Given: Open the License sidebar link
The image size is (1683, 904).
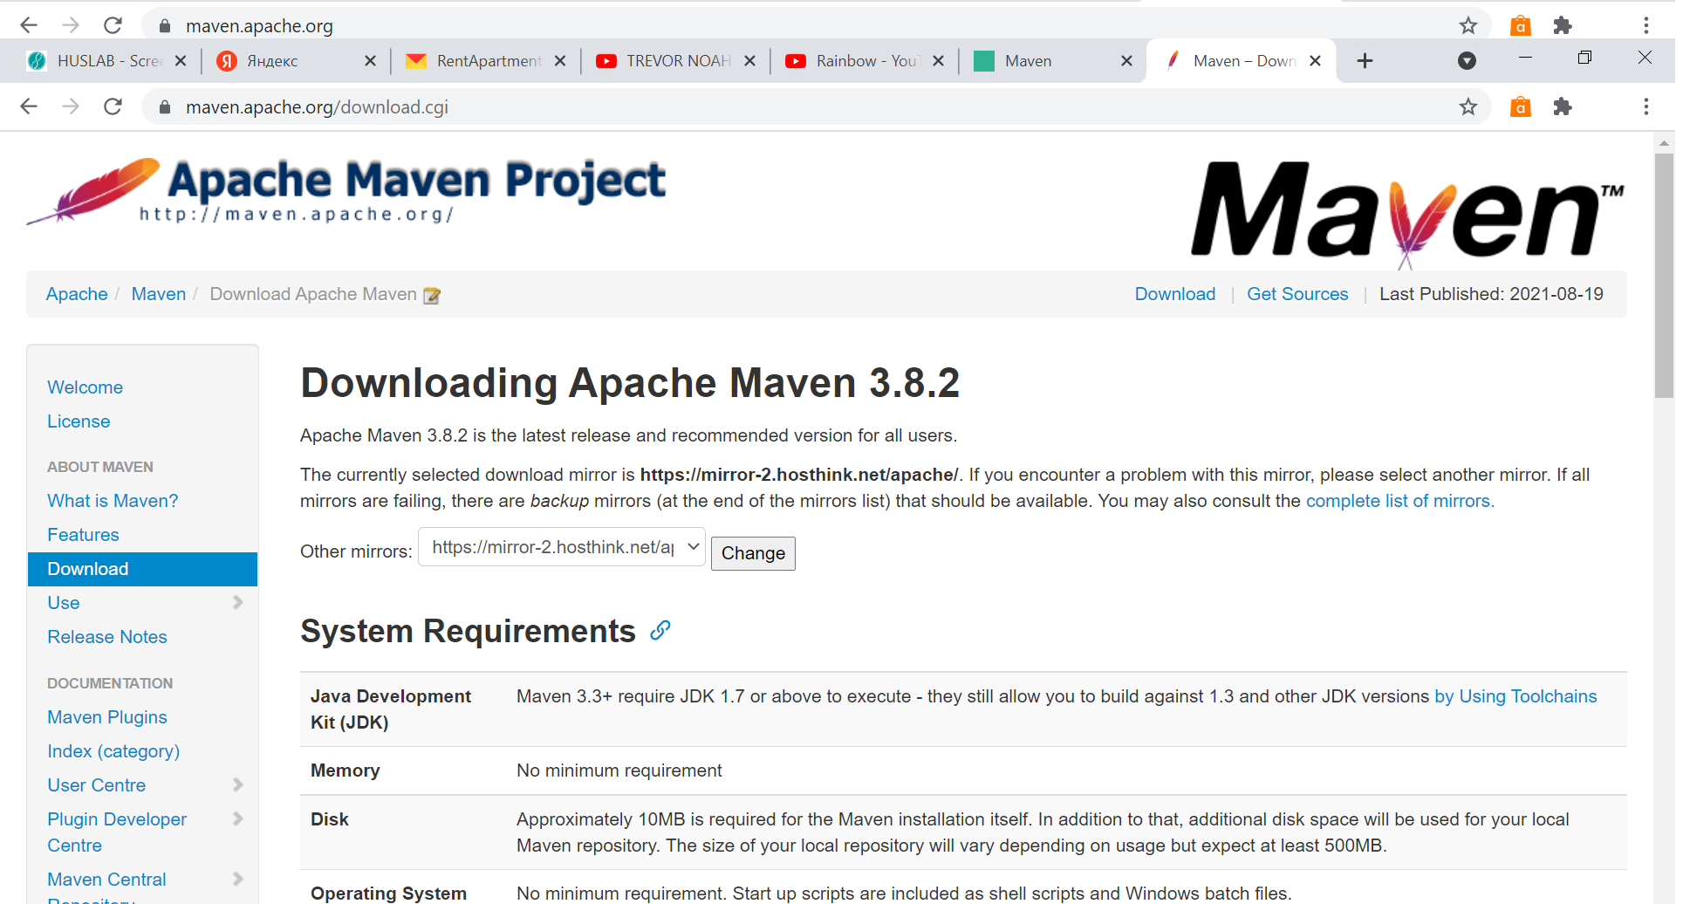Looking at the screenshot, I should pos(79,421).
